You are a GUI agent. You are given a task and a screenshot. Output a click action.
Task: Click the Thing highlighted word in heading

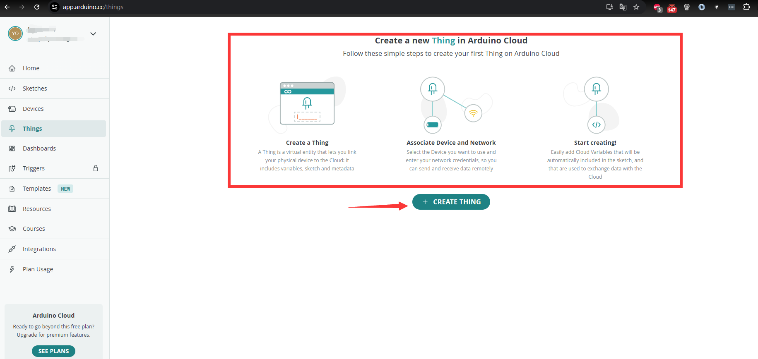(x=443, y=41)
